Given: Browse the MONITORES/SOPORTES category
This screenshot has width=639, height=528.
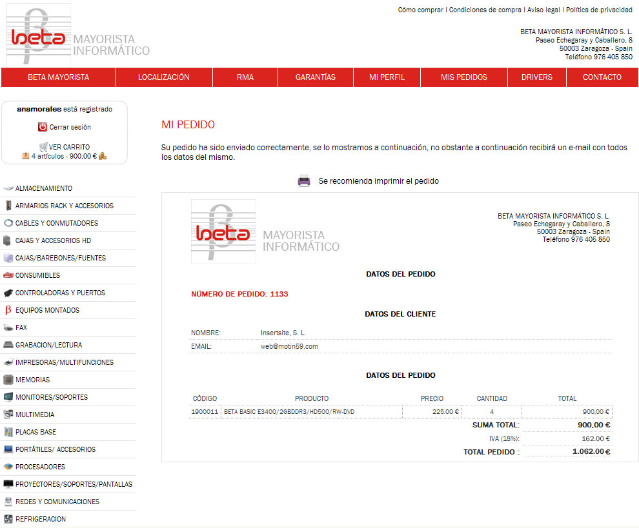Looking at the screenshot, I should point(52,397).
